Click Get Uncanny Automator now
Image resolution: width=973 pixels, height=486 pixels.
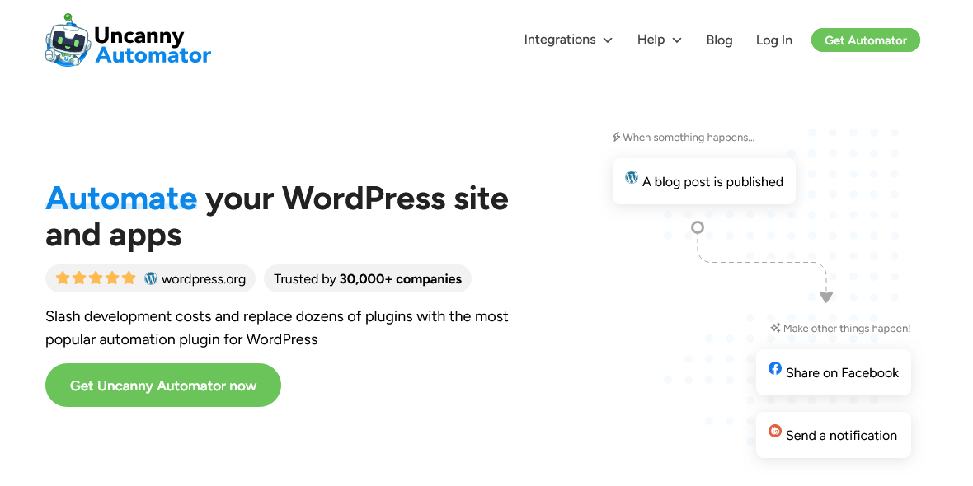coord(162,385)
